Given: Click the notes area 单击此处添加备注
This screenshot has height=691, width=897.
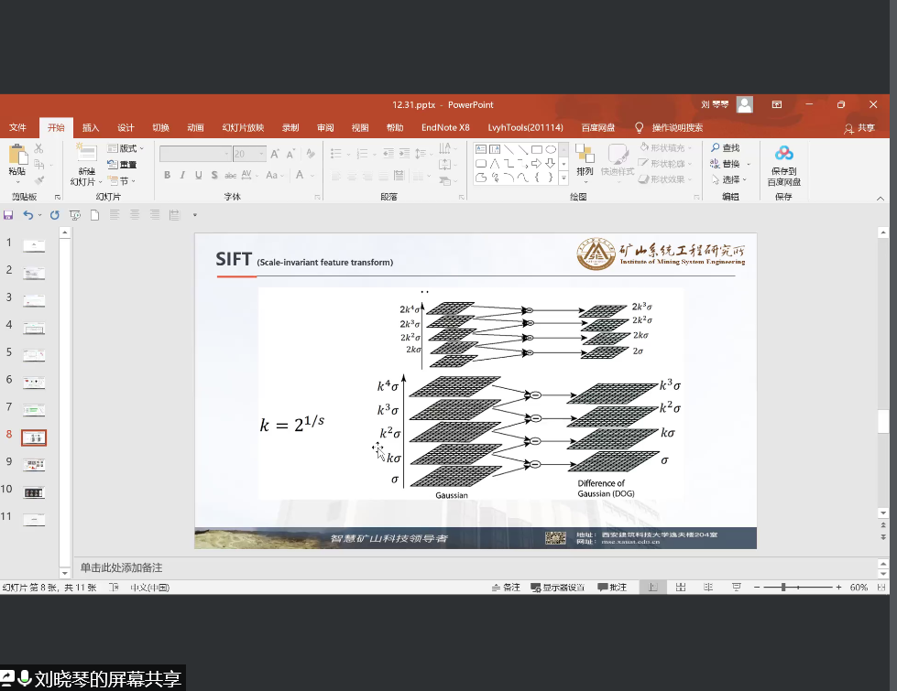Looking at the screenshot, I should click(x=121, y=567).
